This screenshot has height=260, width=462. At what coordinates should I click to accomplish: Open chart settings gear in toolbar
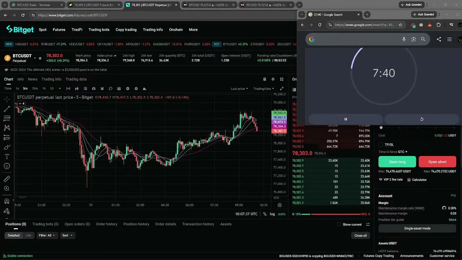(x=136, y=88)
